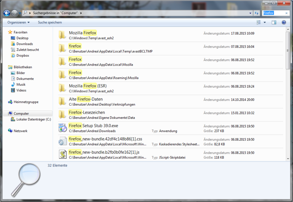
Task: Select Heimnetzgruppe in sidebar
Action: click(26, 102)
